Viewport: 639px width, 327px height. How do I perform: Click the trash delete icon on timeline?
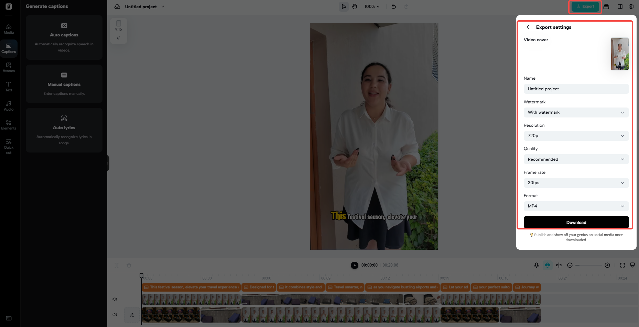129,265
